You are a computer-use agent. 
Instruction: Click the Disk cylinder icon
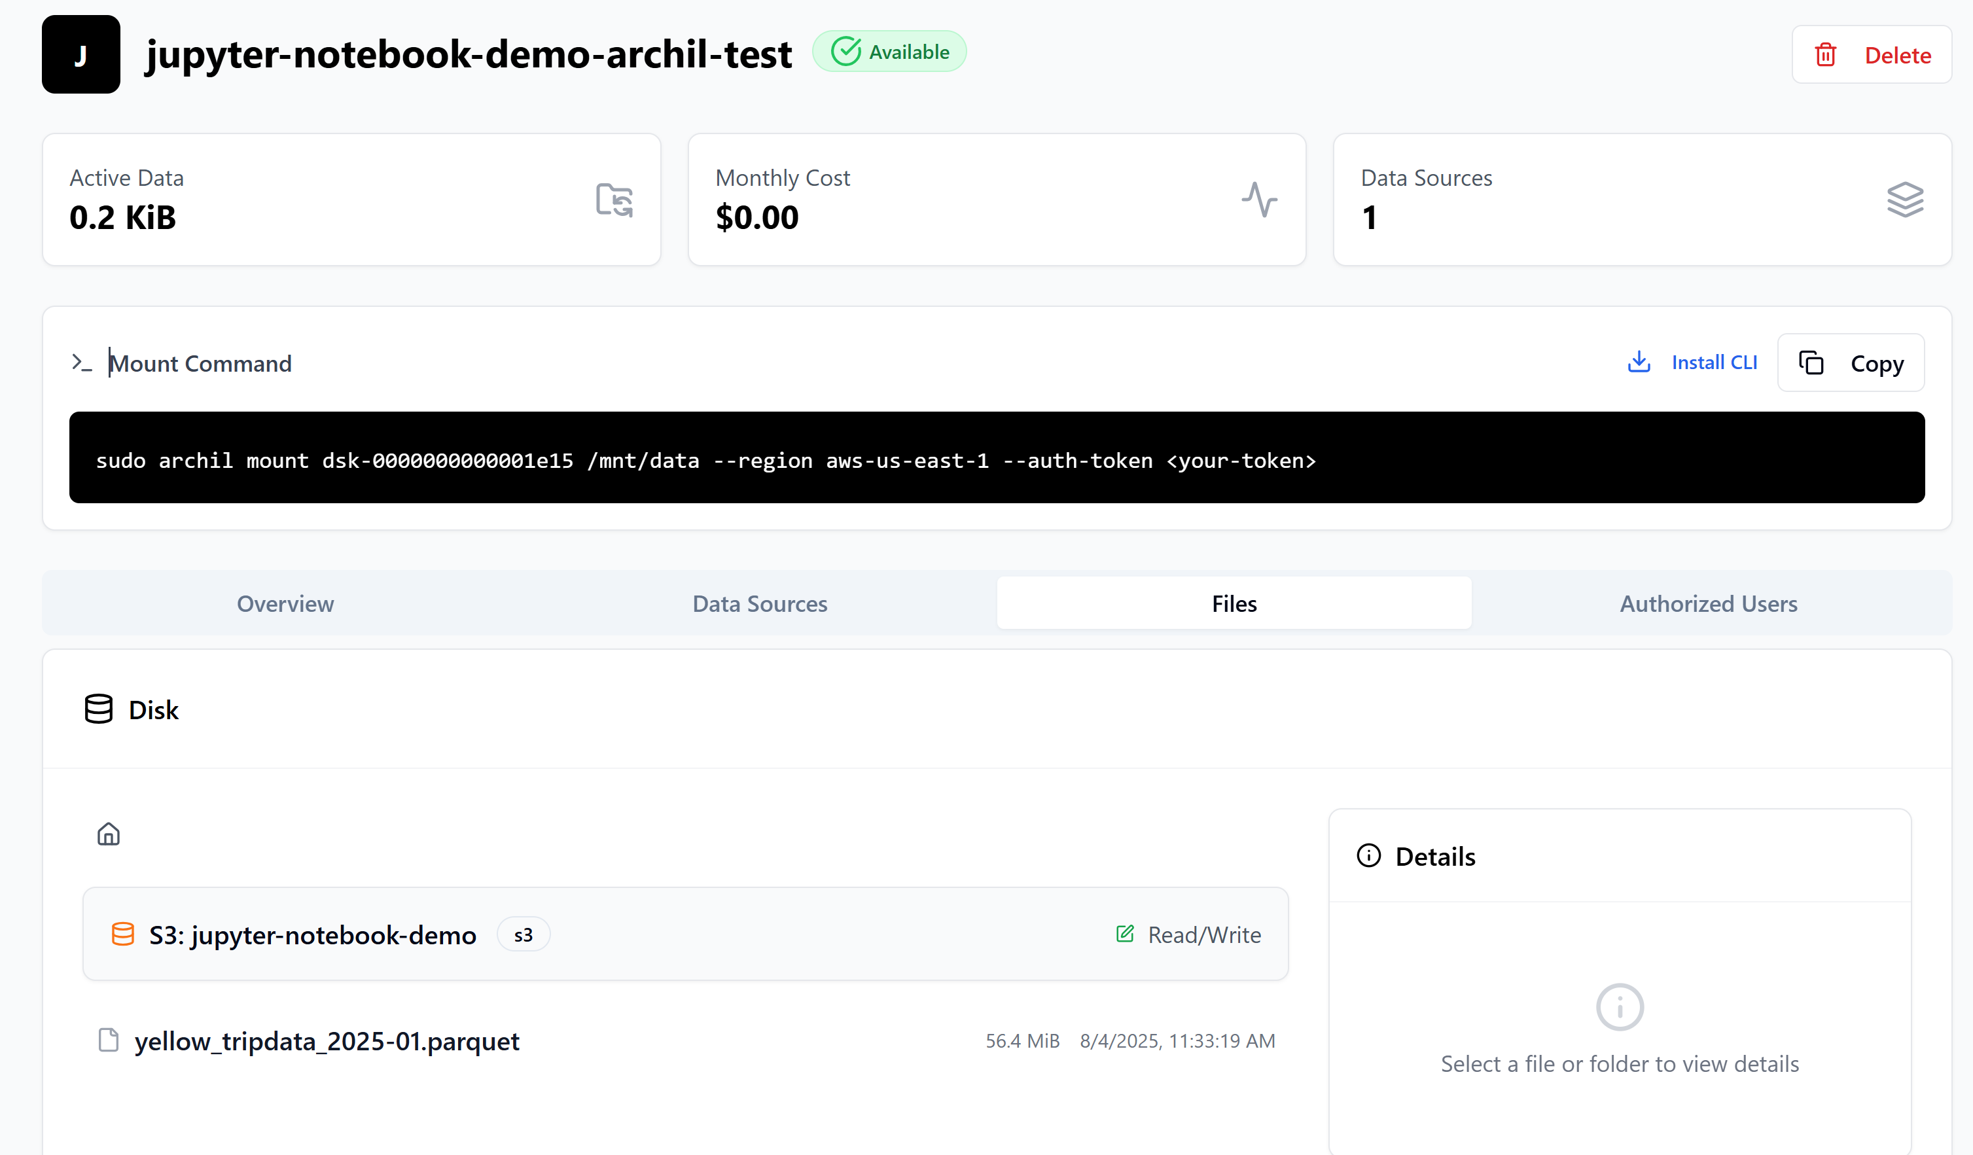(x=99, y=709)
